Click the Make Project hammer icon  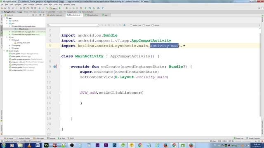(x=47, y=8)
